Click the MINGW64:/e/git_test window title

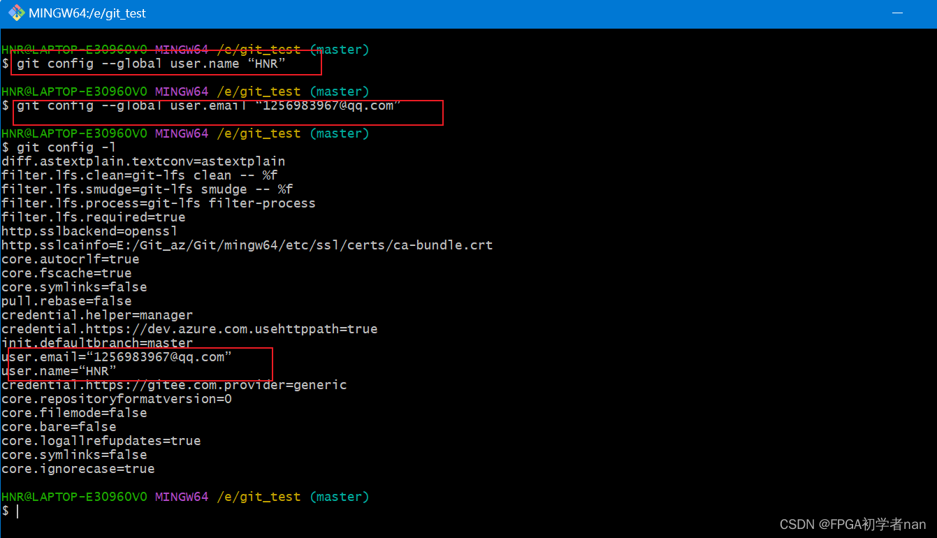point(87,13)
